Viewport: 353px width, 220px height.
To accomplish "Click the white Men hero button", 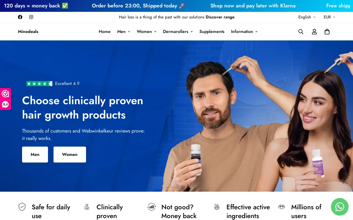I will coord(35,155).
